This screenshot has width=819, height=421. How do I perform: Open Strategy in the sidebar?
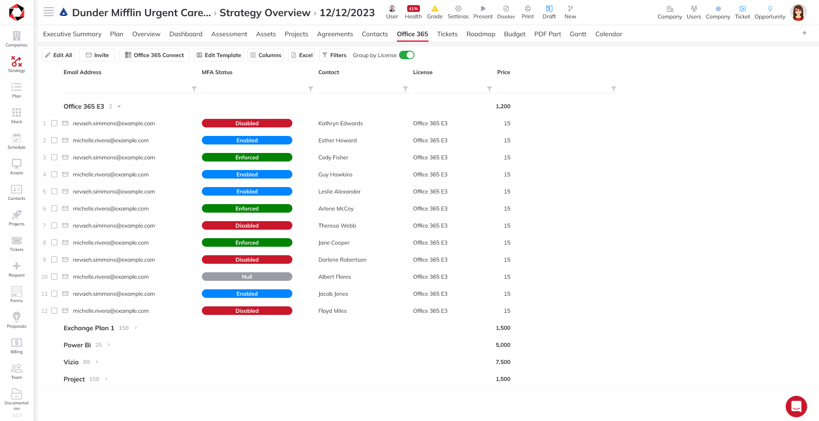[x=17, y=64]
